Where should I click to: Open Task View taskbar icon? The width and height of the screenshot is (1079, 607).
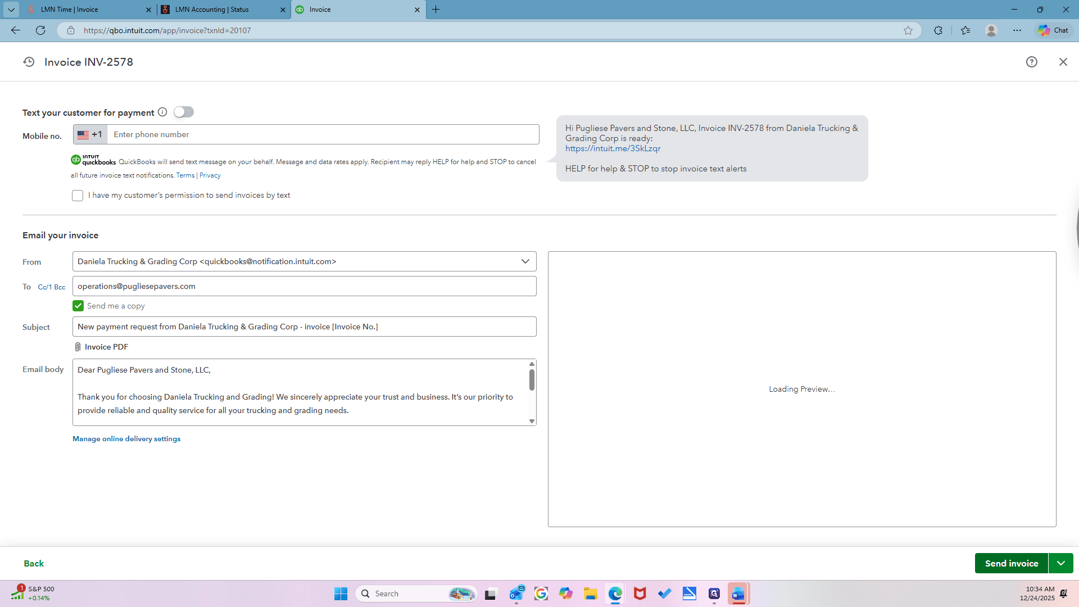[x=492, y=594]
